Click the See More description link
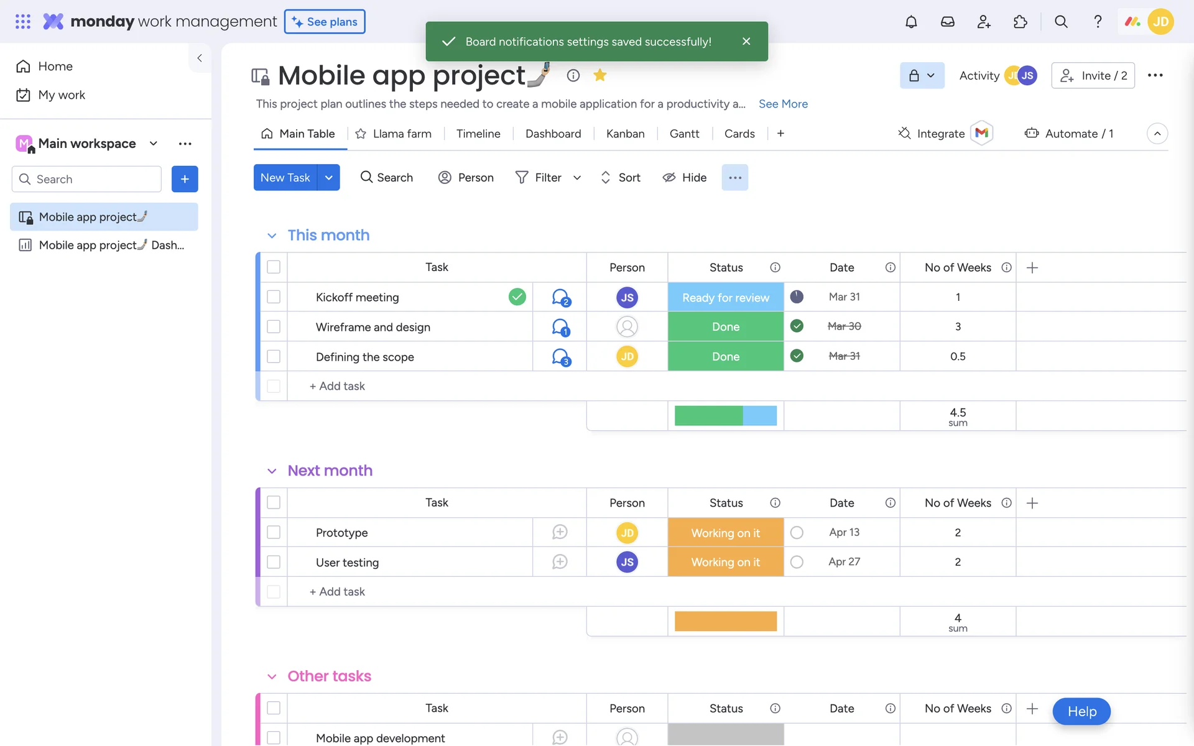This screenshot has height=746, width=1194. point(783,104)
